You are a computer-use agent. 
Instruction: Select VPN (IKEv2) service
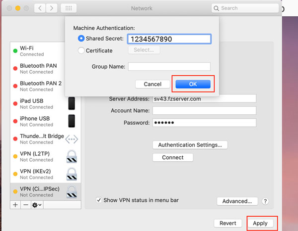click(46, 174)
